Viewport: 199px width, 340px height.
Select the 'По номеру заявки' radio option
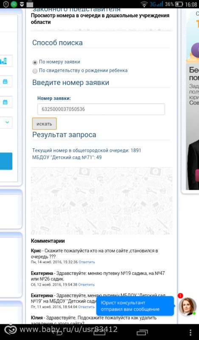(x=35, y=62)
